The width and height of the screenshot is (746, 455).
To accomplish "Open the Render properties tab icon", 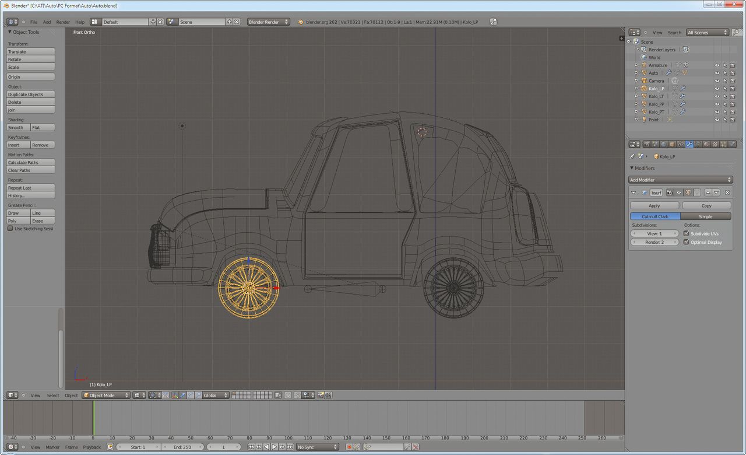I will coord(647,144).
